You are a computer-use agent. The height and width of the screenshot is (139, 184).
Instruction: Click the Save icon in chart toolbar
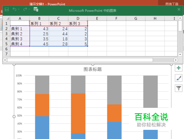[x=7, y=10]
